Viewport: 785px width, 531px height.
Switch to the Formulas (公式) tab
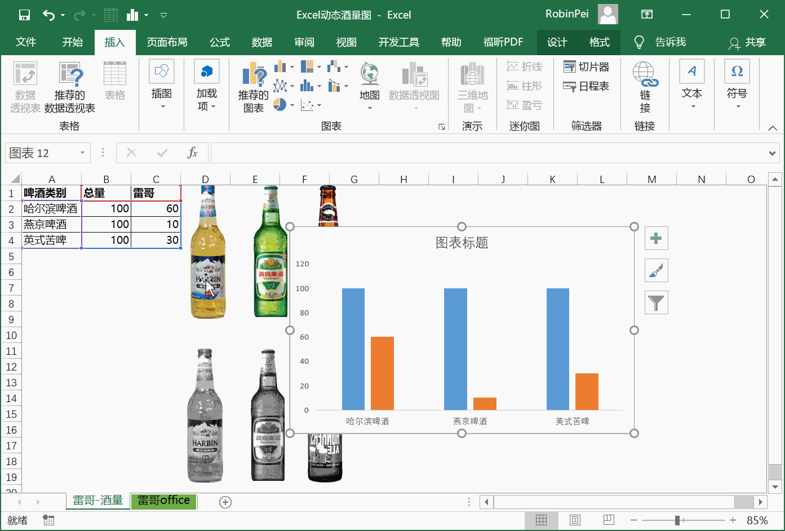click(x=220, y=42)
